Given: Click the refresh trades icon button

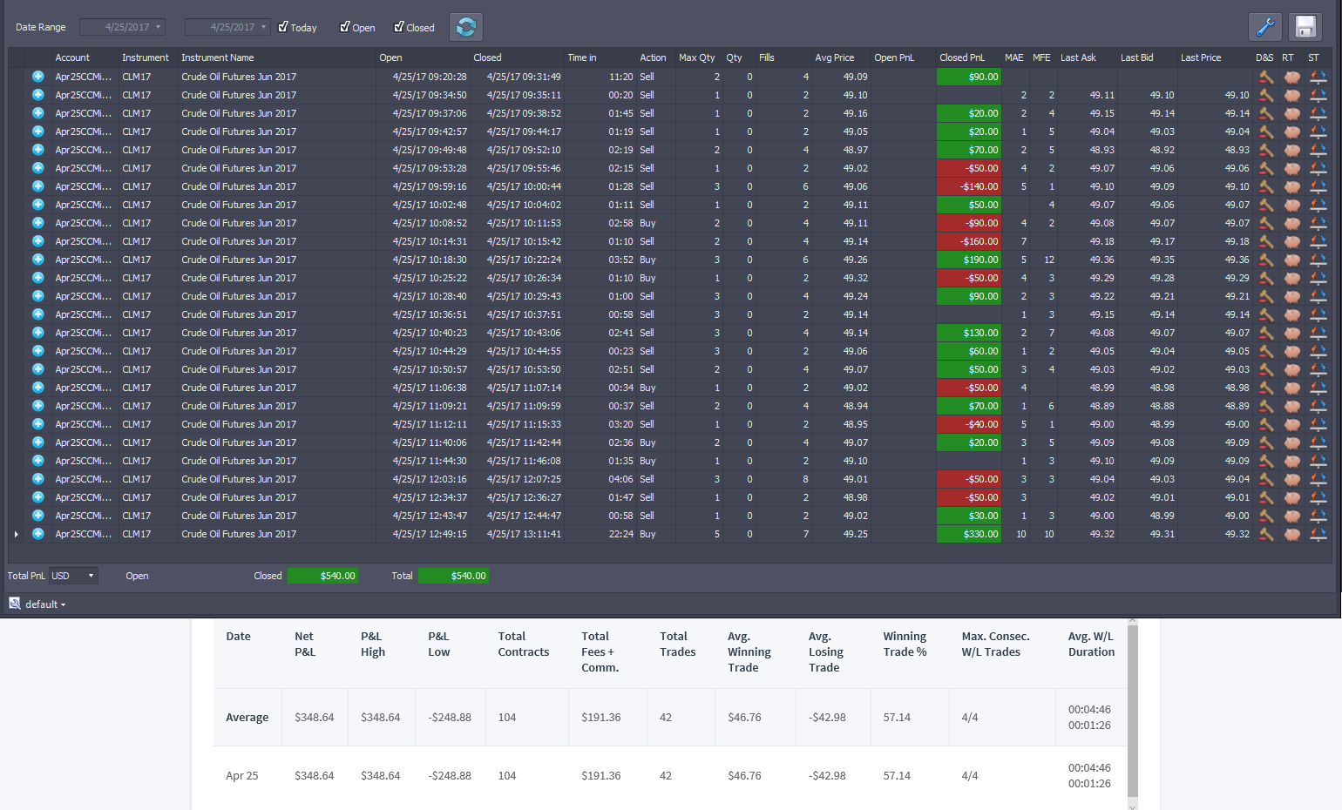Looking at the screenshot, I should pos(466,27).
